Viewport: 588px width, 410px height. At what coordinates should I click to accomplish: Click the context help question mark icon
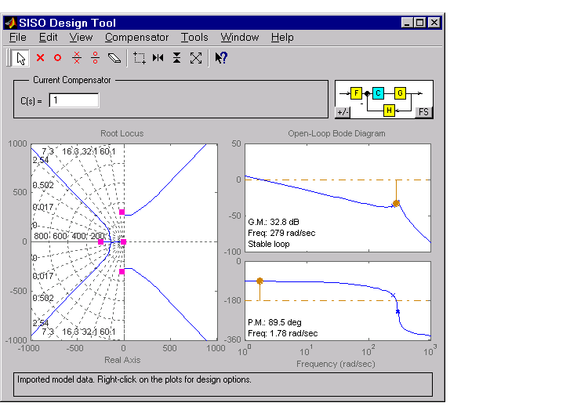pos(221,57)
